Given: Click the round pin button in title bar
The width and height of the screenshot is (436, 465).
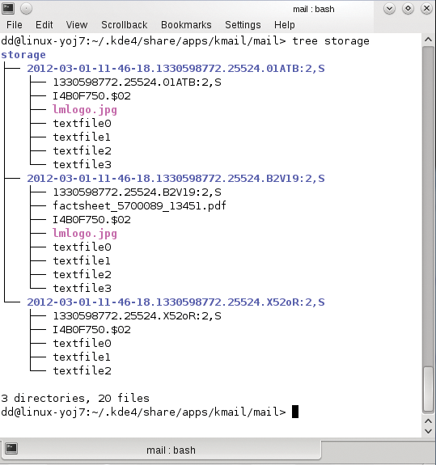Looking at the screenshot, I should 26,9.
